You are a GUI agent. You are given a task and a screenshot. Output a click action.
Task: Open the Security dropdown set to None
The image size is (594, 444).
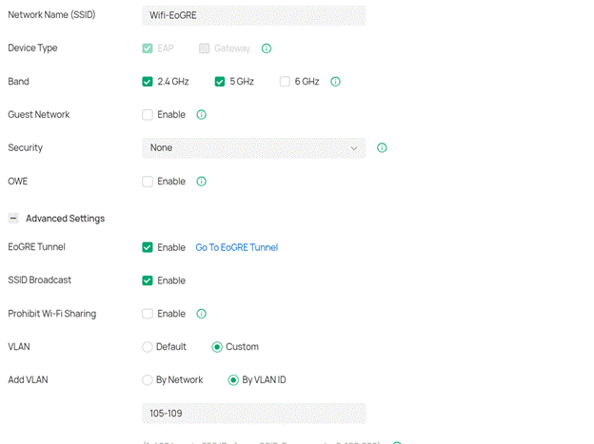(x=253, y=148)
